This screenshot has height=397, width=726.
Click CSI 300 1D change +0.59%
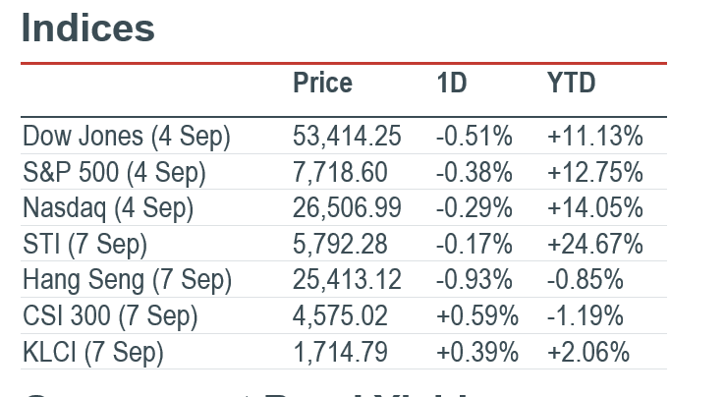[x=477, y=316]
